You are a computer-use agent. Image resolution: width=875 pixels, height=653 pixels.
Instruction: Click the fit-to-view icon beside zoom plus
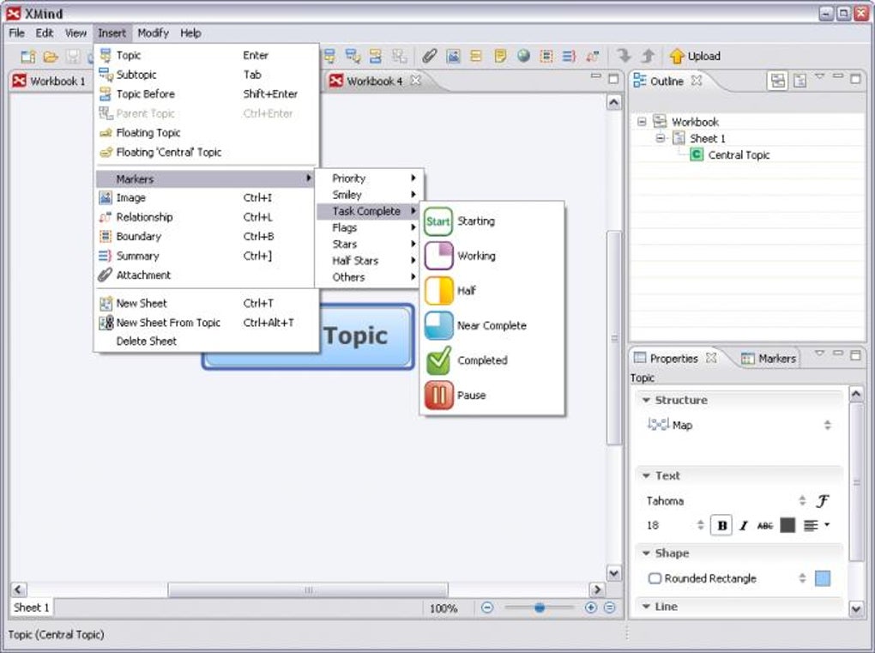click(609, 608)
